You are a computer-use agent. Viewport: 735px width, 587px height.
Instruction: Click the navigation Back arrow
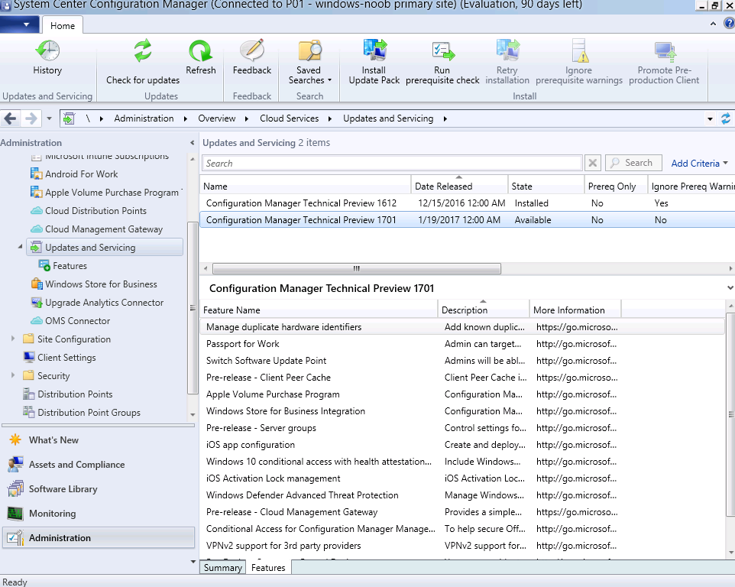10,118
